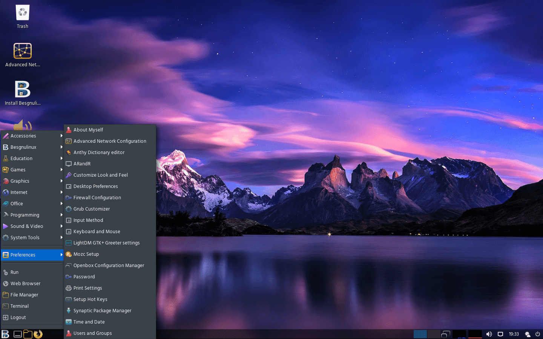Screen dimensions: 543x339
Task: Open Desktop Preferences
Action: (110, 186)
